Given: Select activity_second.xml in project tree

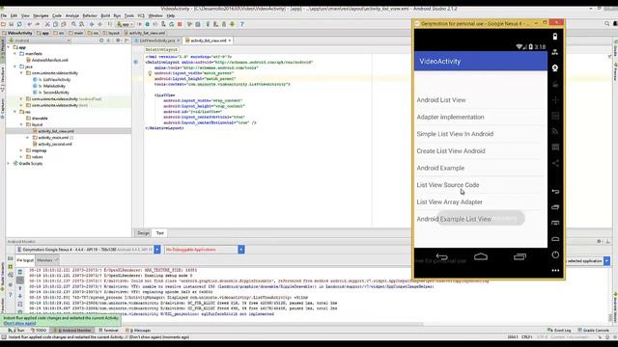Looking at the screenshot, I should coord(52,144).
